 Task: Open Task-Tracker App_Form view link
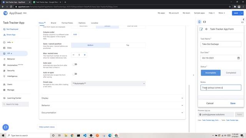click(210, 120)
